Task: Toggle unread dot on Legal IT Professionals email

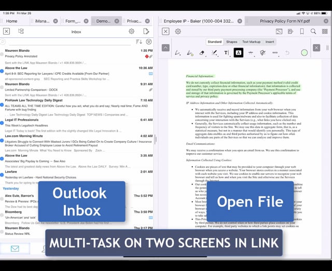Action: click(x=2, y=123)
